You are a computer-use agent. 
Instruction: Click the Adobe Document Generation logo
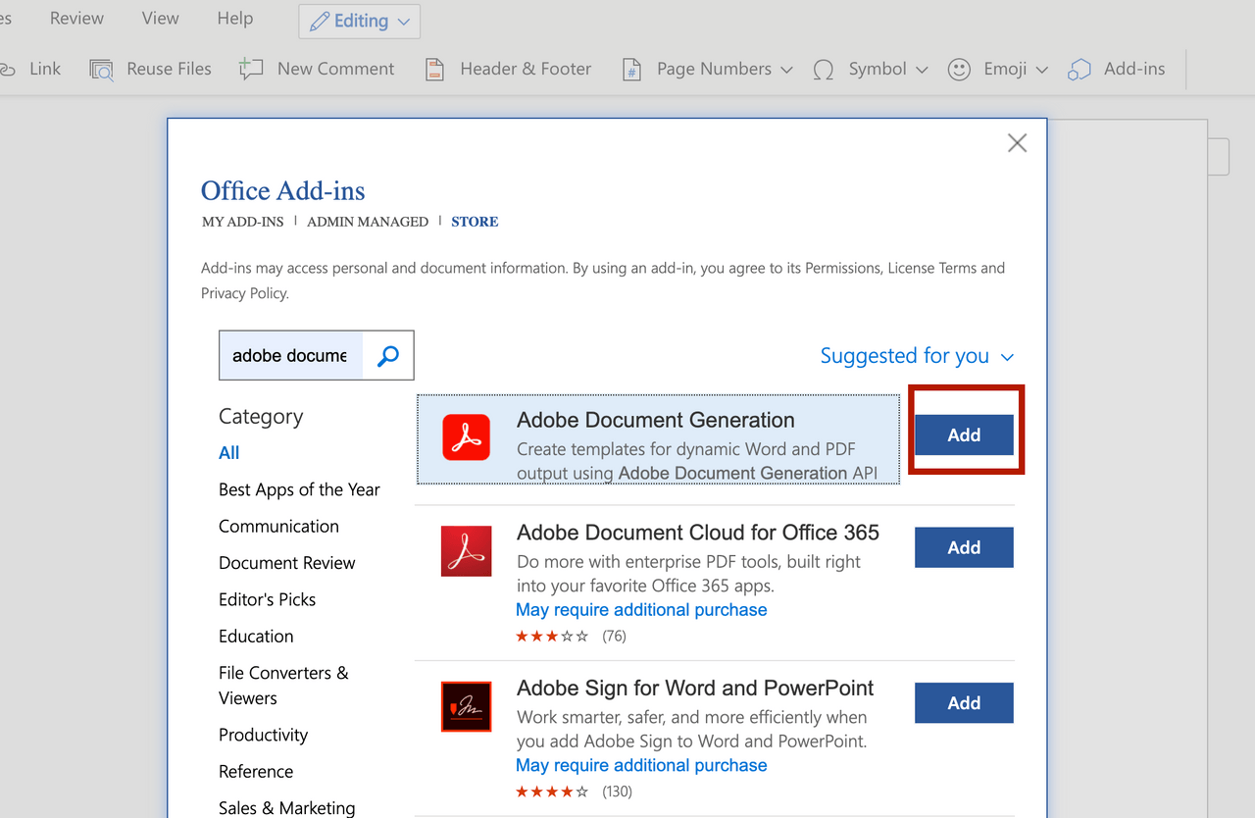pos(466,436)
